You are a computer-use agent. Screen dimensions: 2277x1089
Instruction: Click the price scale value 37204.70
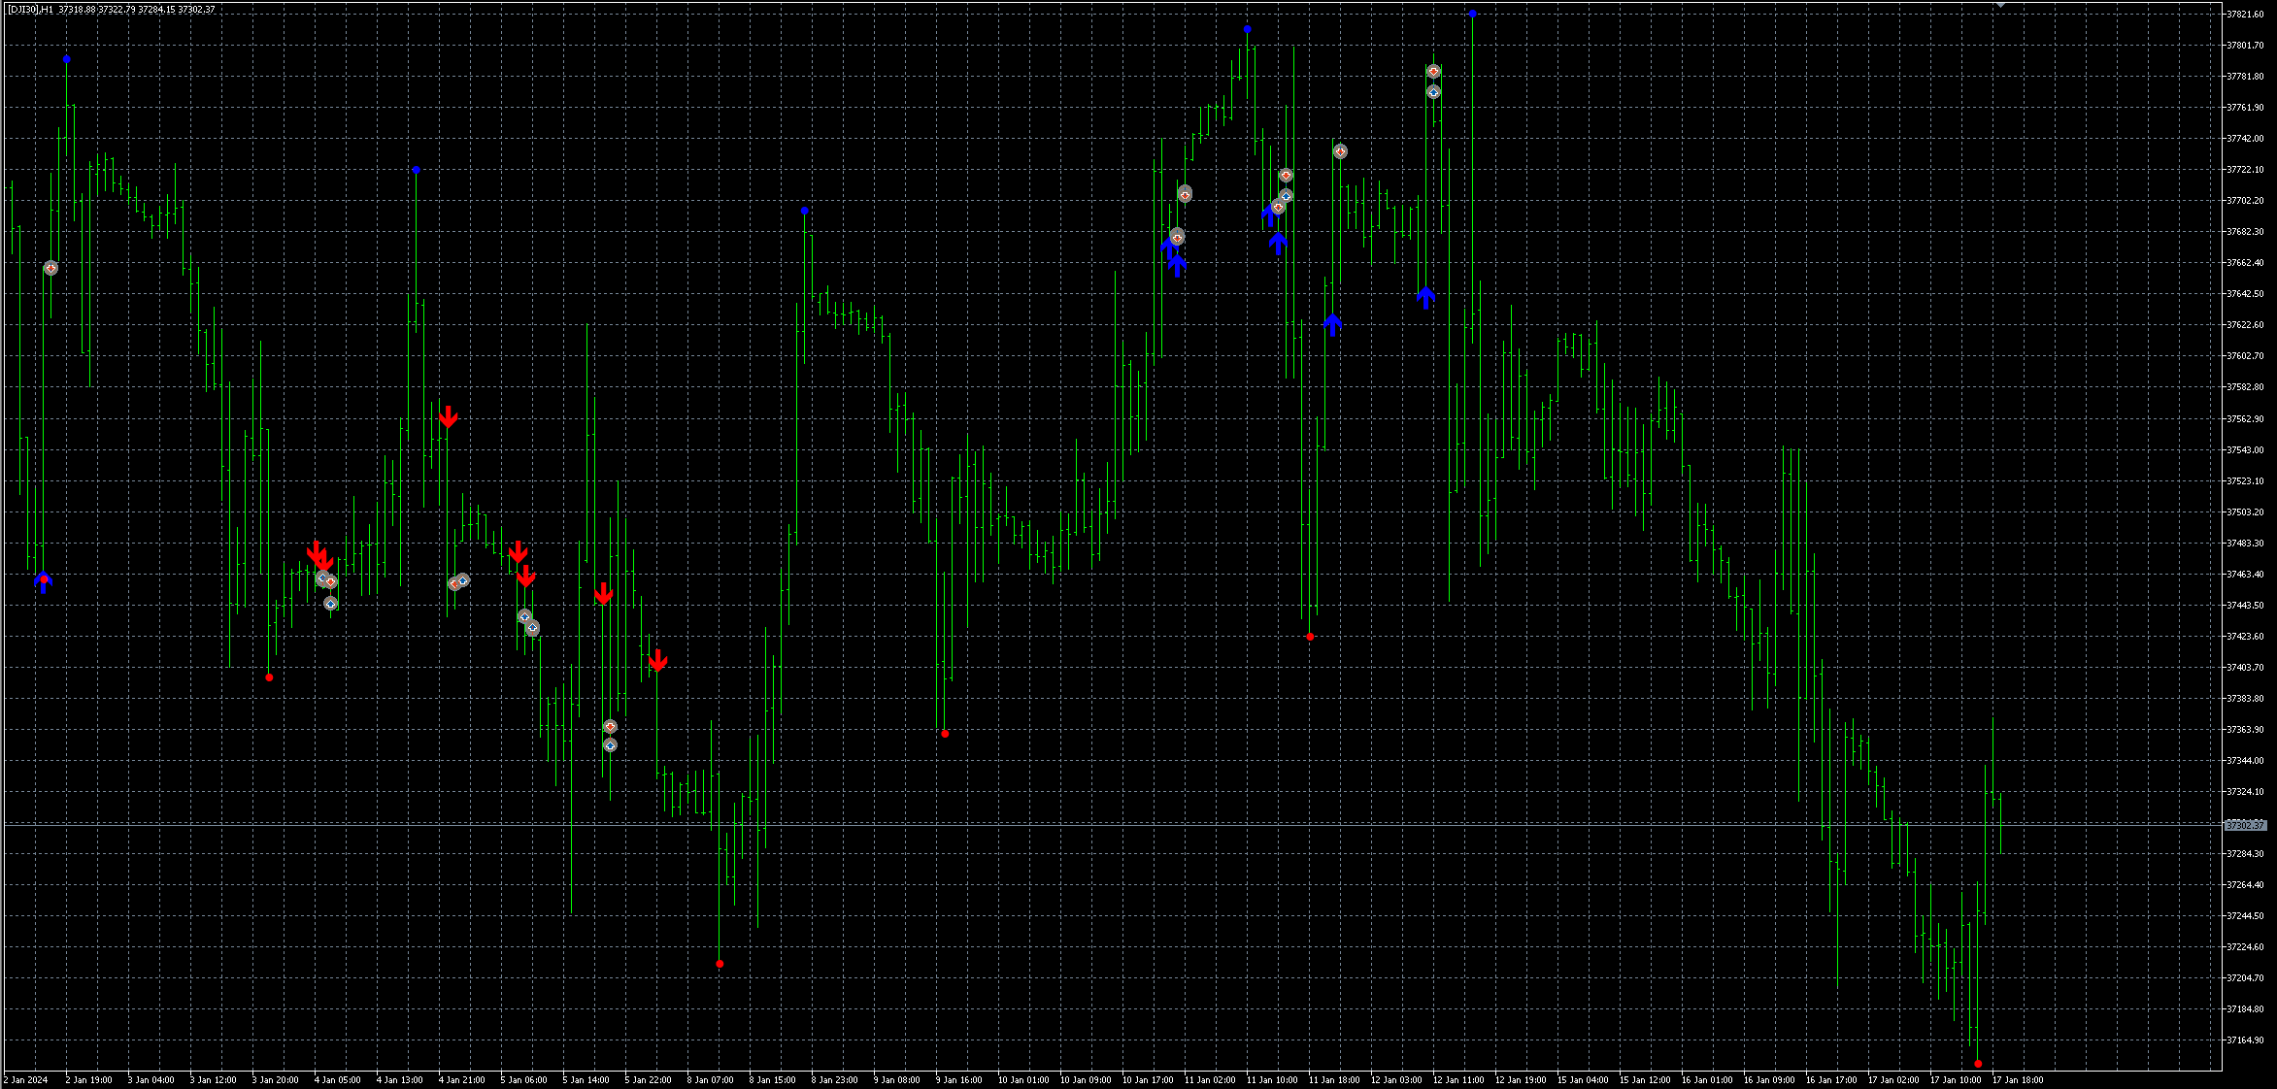click(2245, 978)
